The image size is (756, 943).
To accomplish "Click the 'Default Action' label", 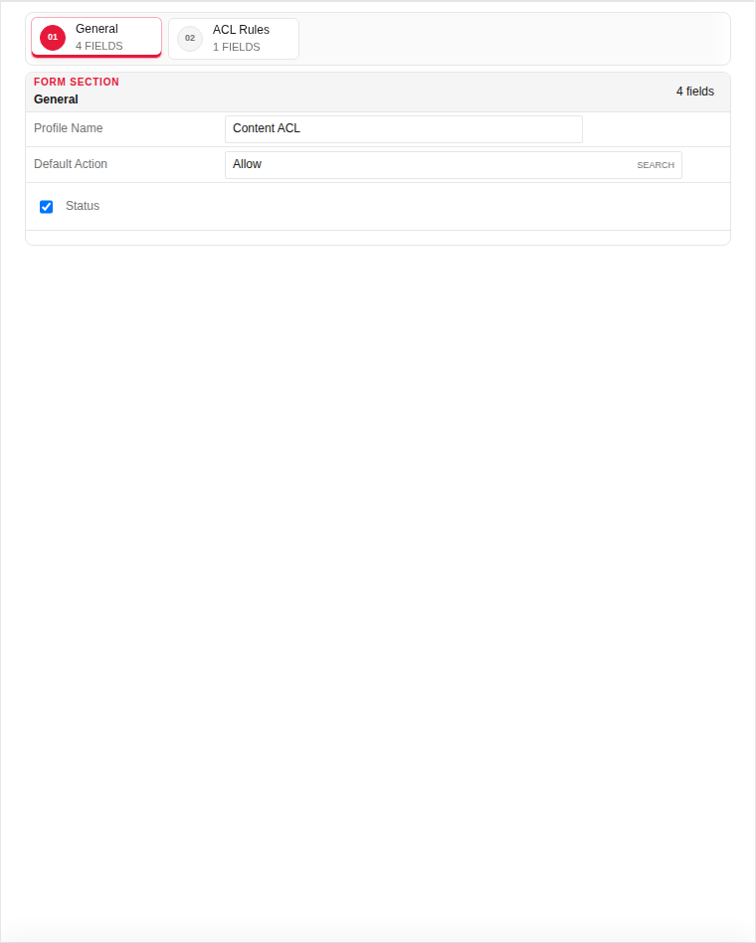I will pos(71,164).
